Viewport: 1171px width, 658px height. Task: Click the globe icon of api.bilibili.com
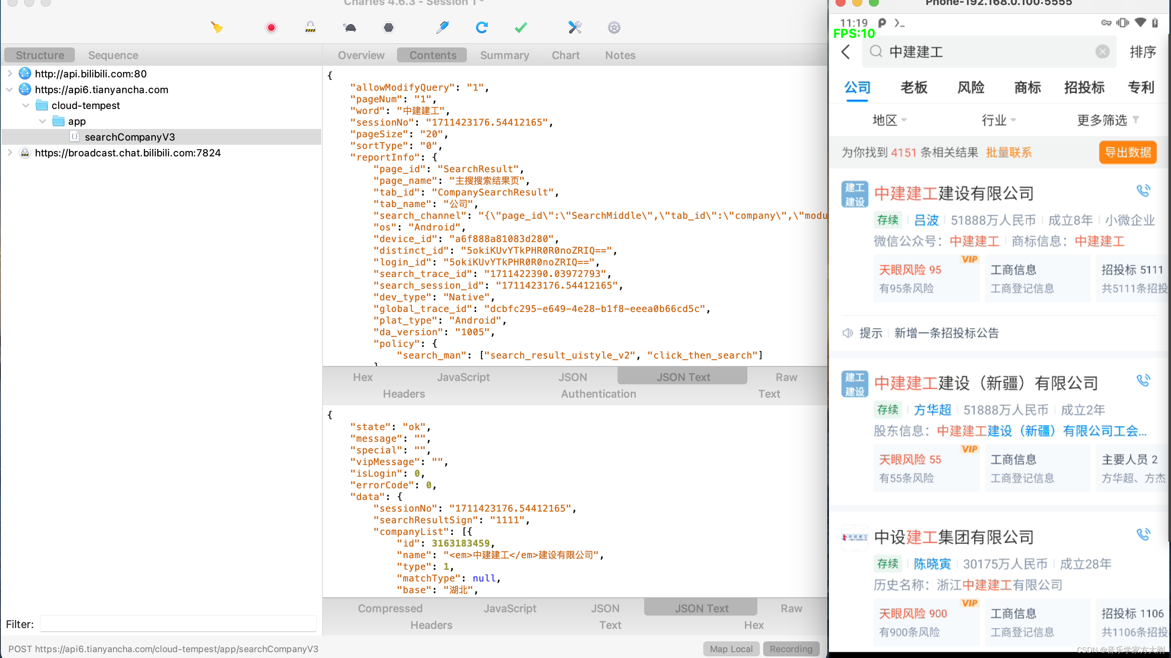click(25, 73)
